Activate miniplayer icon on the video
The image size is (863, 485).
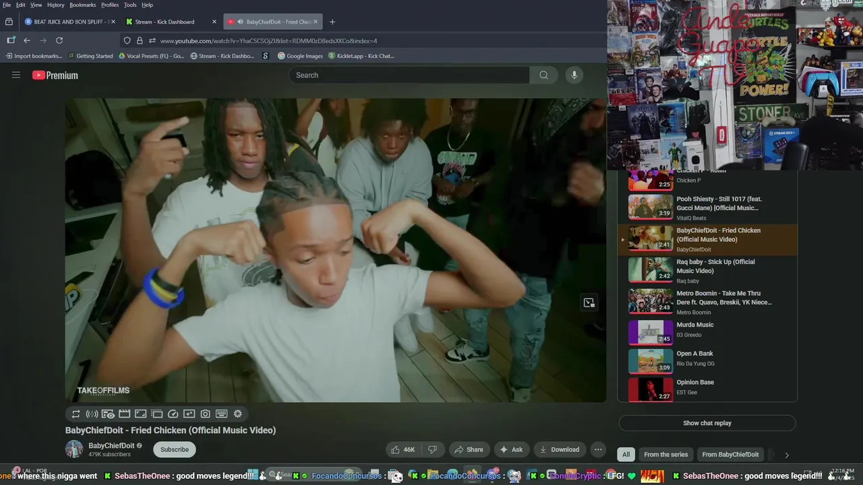[589, 303]
